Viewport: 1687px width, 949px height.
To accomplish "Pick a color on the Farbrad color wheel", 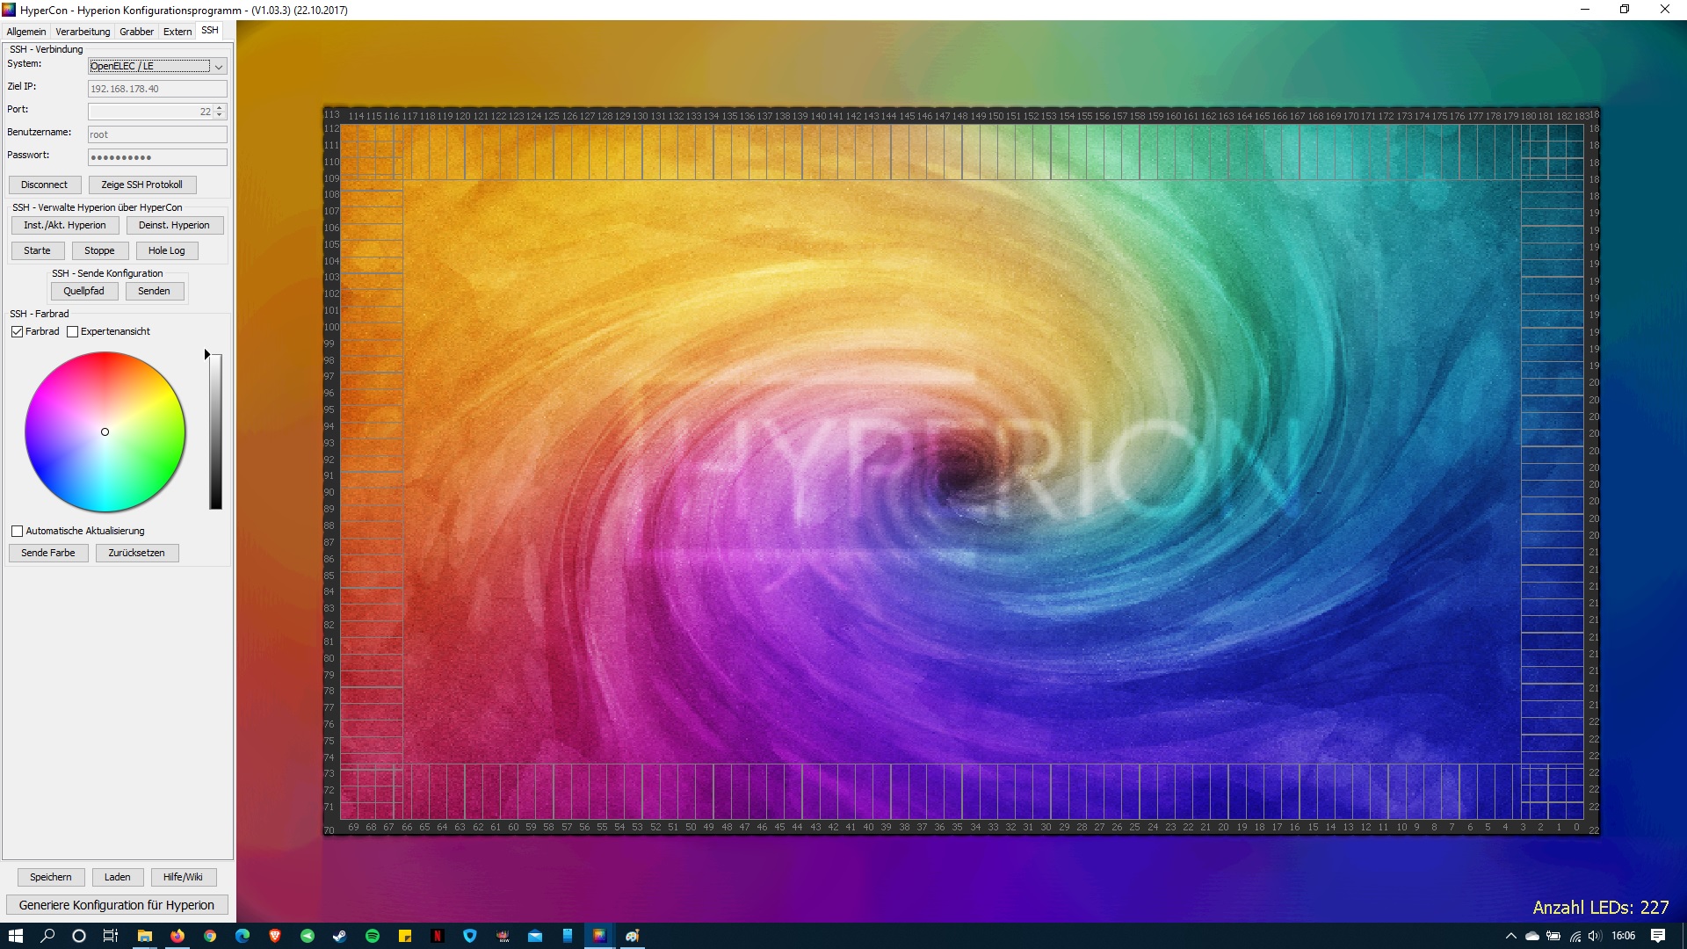I will 105,431.
